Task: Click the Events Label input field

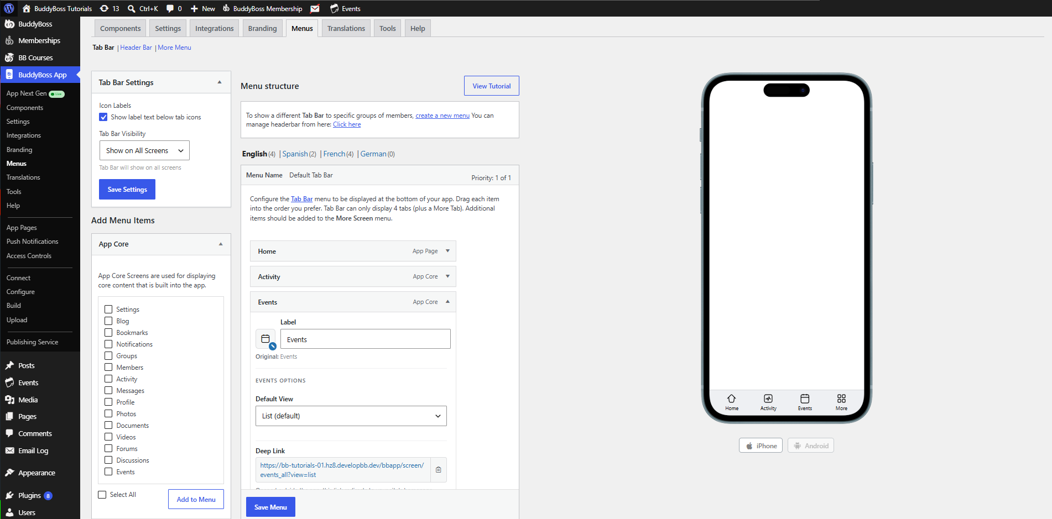Action: pos(366,339)
